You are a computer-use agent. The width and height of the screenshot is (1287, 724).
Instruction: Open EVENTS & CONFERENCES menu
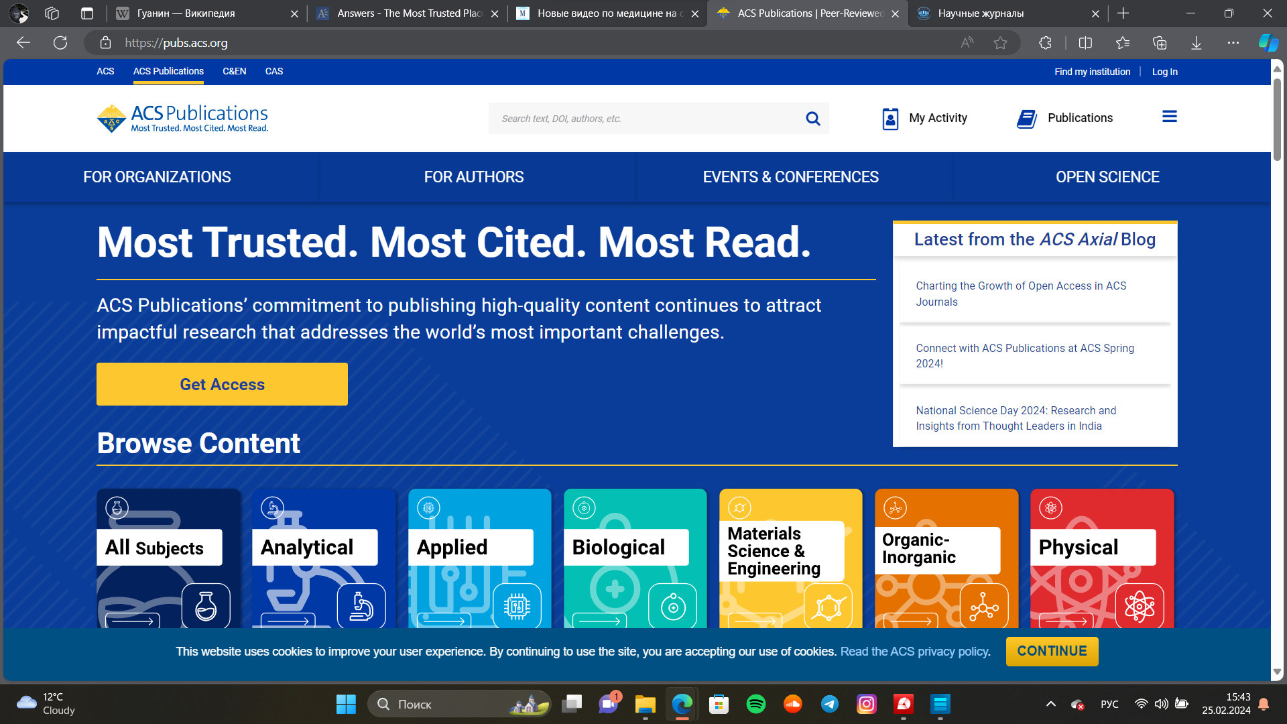[791, 177]
